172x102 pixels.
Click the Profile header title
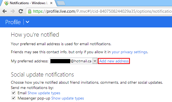click(13, 22)
